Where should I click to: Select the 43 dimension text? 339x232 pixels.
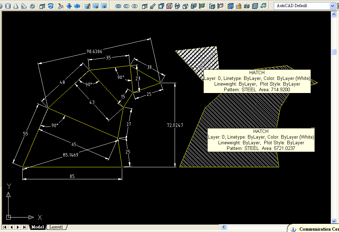point(92,102)
